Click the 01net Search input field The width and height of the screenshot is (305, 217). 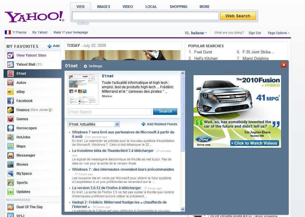point(109,112)
